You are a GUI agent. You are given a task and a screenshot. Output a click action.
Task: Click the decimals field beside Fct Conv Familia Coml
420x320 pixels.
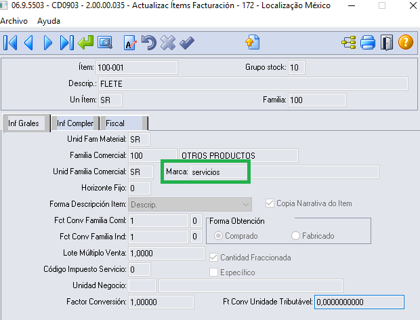click(196, 220)
